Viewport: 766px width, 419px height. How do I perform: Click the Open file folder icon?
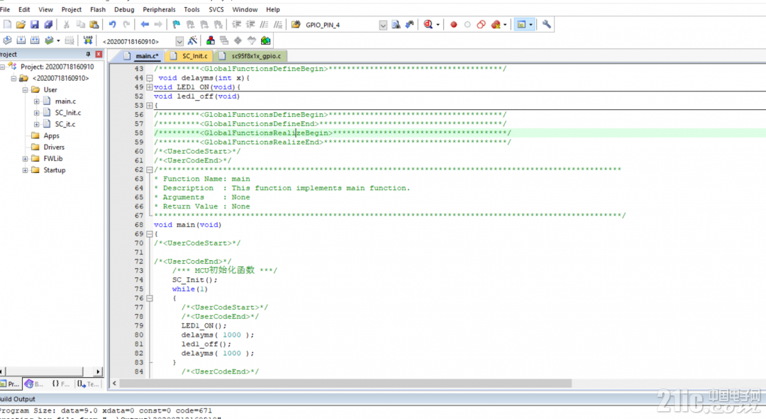click(x=21, y=24)
